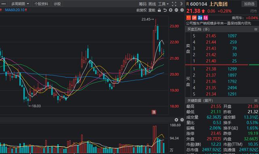The height and width of the screenshot is (154, 259).
Task: Toggle fullscreen chart view icon
Action: [174, 4]
